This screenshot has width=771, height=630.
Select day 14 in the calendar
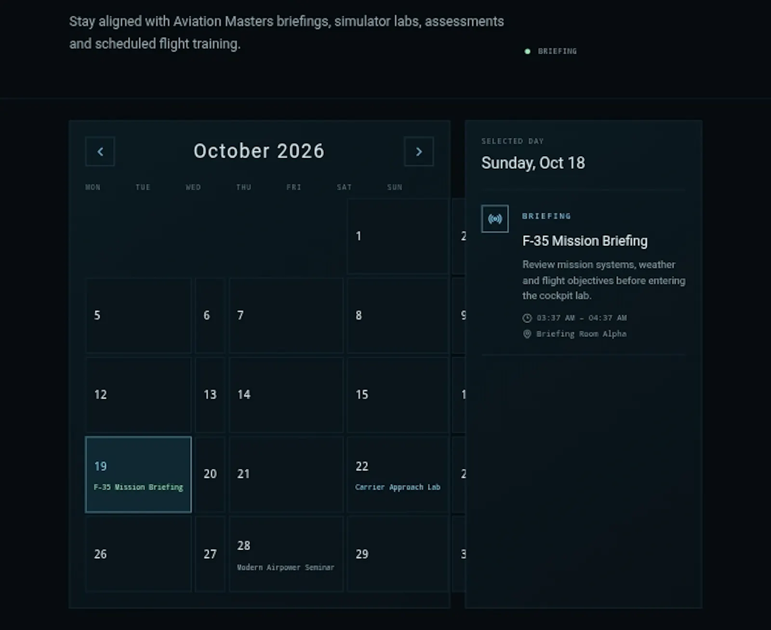286,395
